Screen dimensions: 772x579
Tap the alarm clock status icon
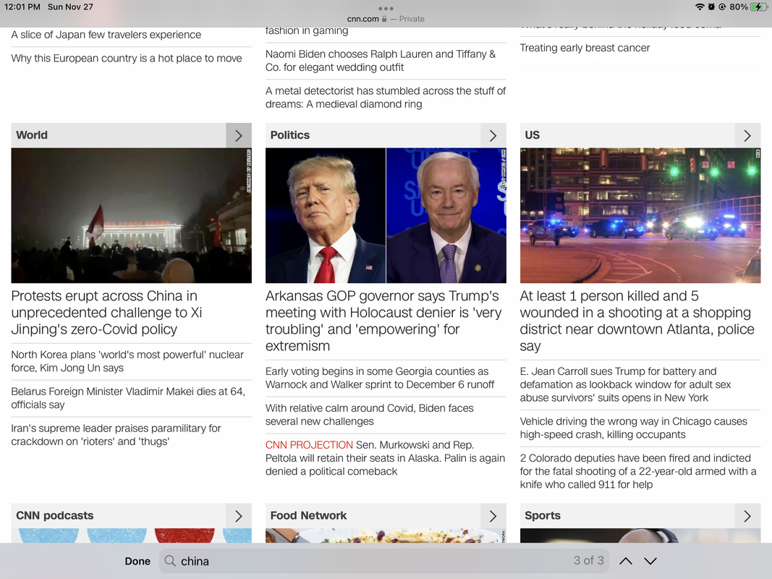pos(711,7)
